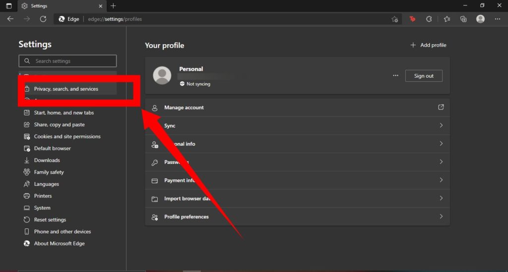The width and height of the screenshot is (508, 272).
Task: Click the Payment info card icon
Action: click(155, 181)
